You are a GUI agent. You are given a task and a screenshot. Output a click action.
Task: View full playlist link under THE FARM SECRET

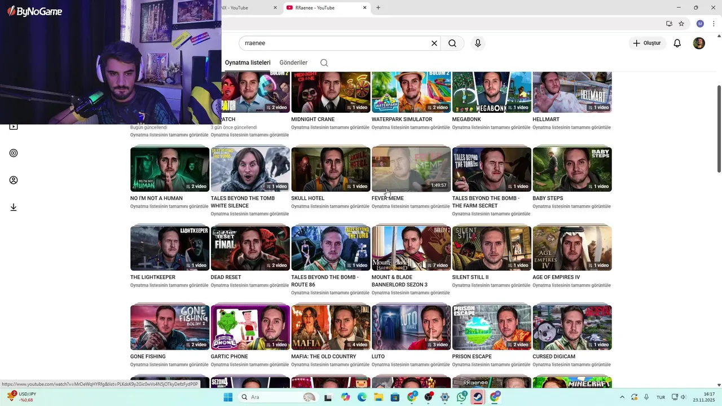pos(491,214)
